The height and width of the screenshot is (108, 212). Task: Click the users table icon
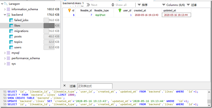(11, 47)
